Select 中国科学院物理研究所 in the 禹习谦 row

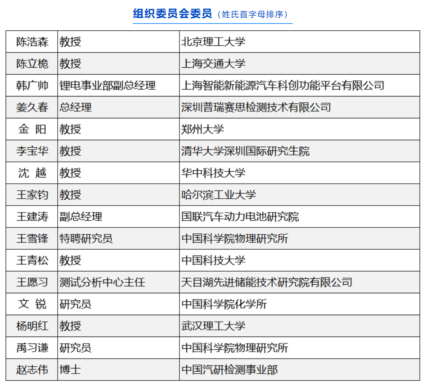tap(235, 348)
